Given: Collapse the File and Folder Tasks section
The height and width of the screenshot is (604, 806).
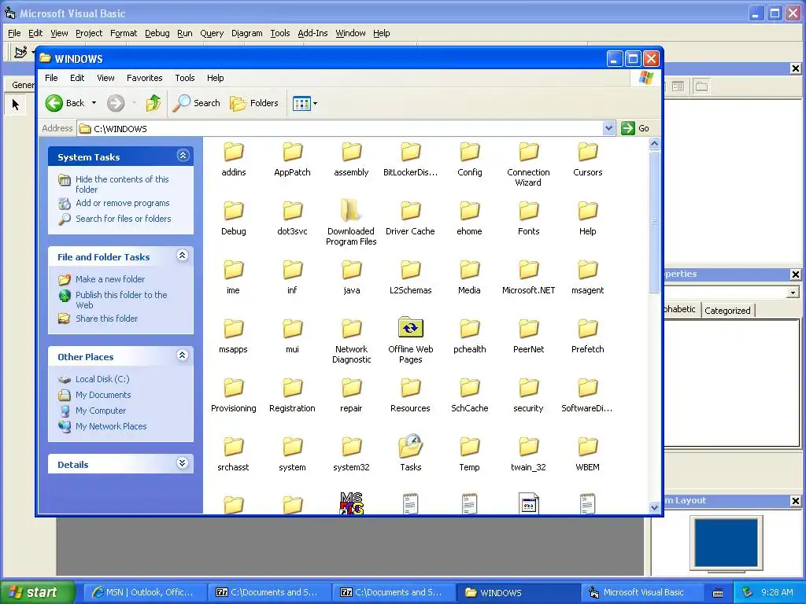Looking at the screenshot, I should pos(182,256).
